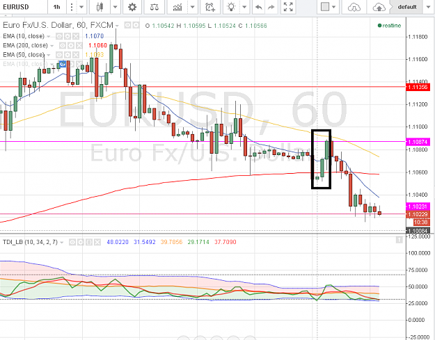Expand the chart layout dropdown arrow
This screenshot has width=435, height=340.
pyautogui.click(x=334, y=7)
